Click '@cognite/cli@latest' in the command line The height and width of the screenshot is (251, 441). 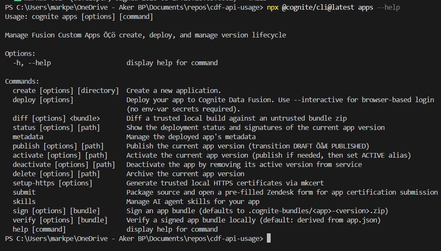point(318,8)
